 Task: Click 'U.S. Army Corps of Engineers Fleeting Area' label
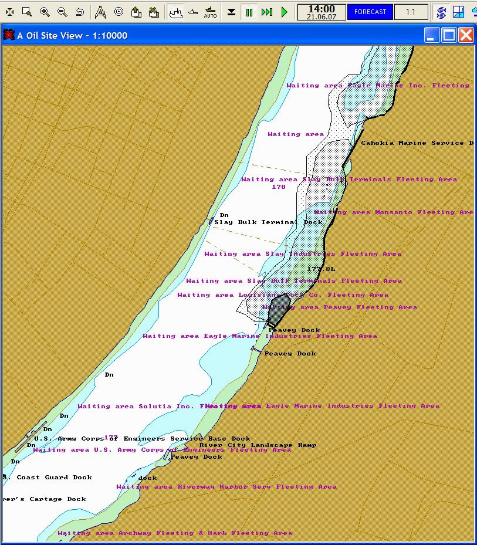[192, 450]
